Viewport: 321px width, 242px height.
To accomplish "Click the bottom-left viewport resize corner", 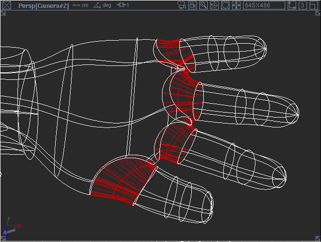I will point(3,239).
